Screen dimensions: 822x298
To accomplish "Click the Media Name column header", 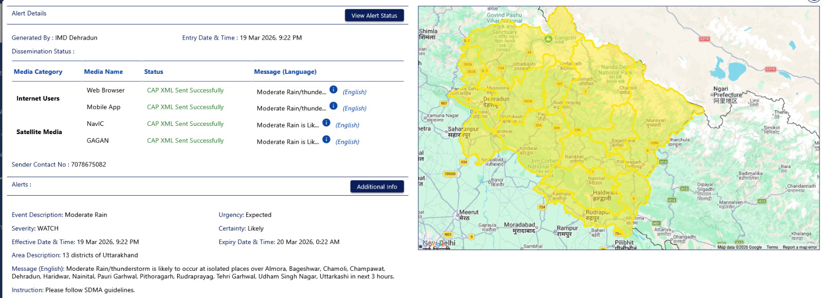I will [x=103, y=72].
